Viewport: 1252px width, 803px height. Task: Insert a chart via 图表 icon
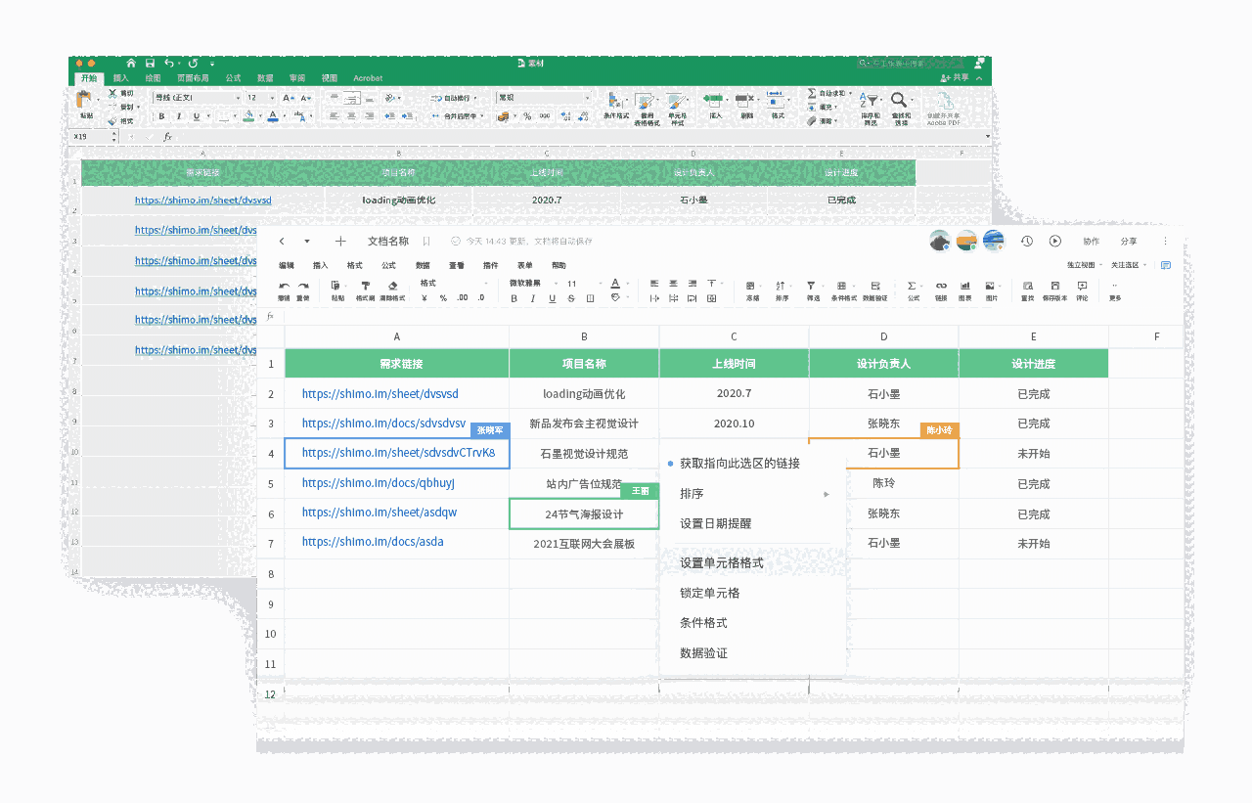964,287
